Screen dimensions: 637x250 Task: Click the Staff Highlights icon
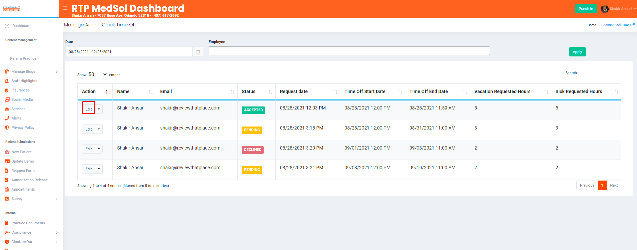point(7,81)
